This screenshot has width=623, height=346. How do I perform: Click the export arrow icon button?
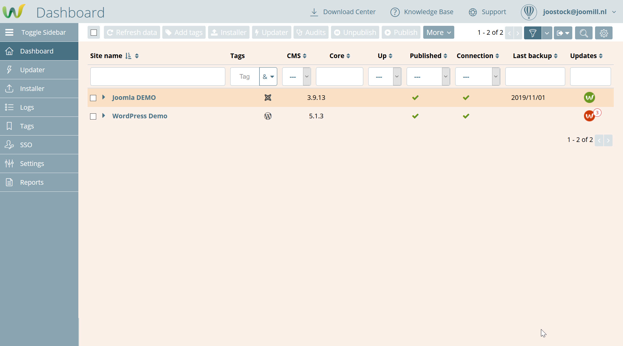click(563, 33)
